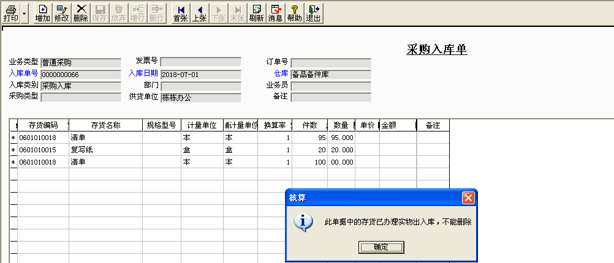This screenshot has width=614, height=263.
Task: Click the 删除 delete toolbar button
Action: point(81,13)
